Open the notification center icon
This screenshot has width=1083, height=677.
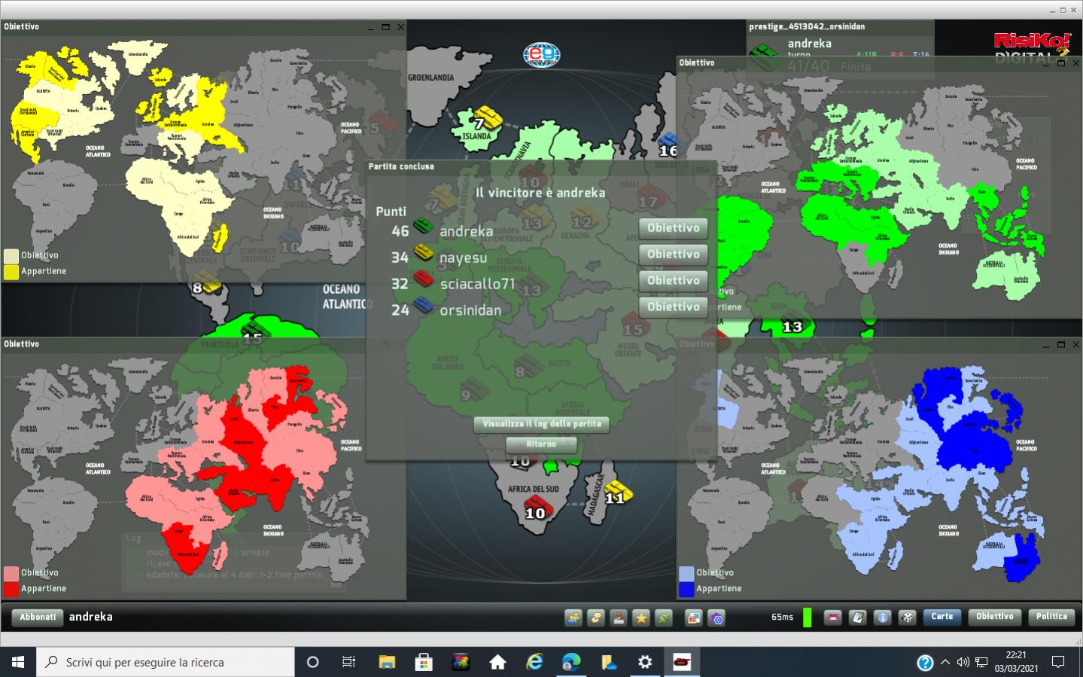(1058, 663)
